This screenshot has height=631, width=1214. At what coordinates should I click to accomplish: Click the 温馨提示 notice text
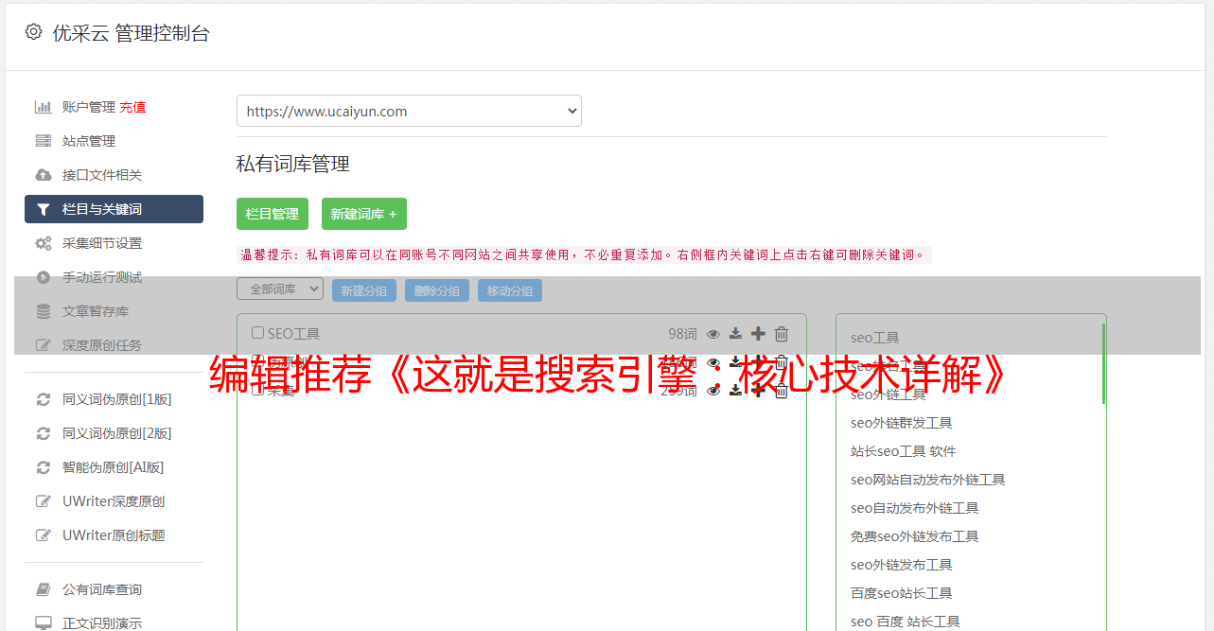(x=584, y=254)
